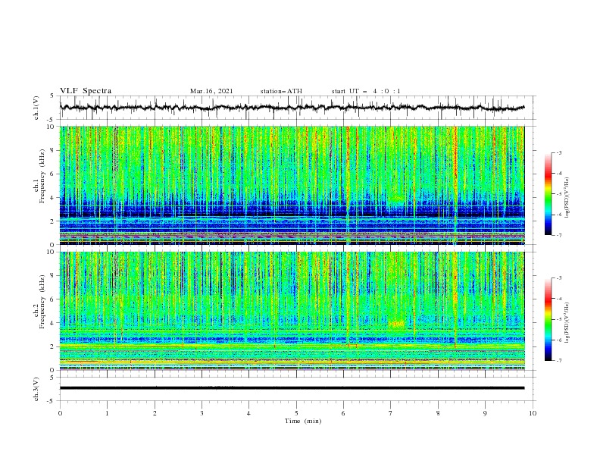Click the "4" kHz tick on ch.2 spectrogram axis
The image size is (600, 464).
point(53,323)
